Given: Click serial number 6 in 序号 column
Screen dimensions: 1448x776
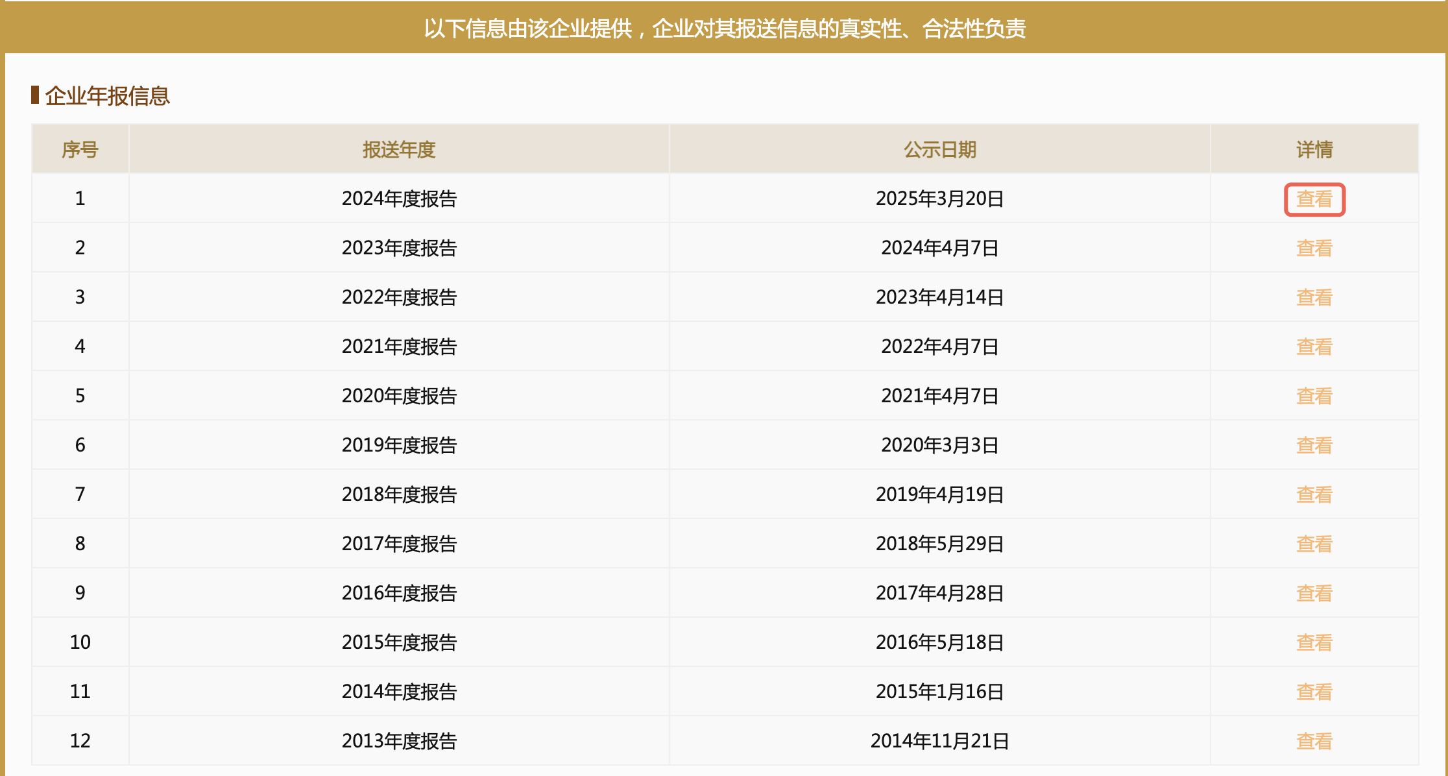Looking at the screenshot, I should point(80,445).
